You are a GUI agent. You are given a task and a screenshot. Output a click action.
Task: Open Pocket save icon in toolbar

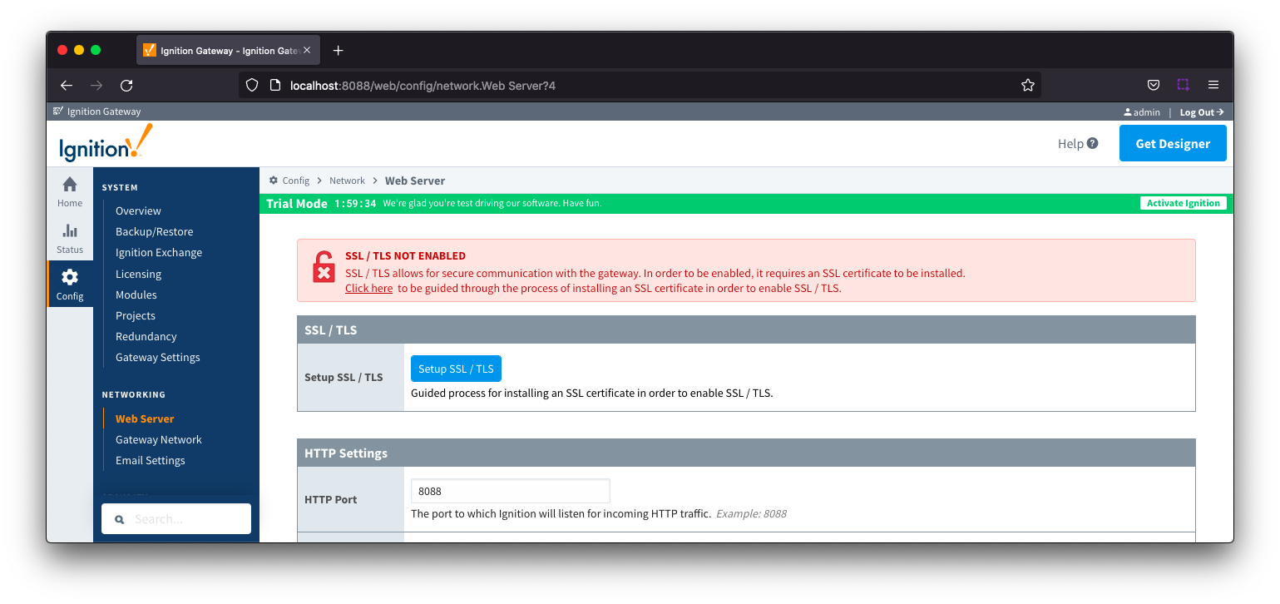pyautogui.click(x=1154, y=85)
